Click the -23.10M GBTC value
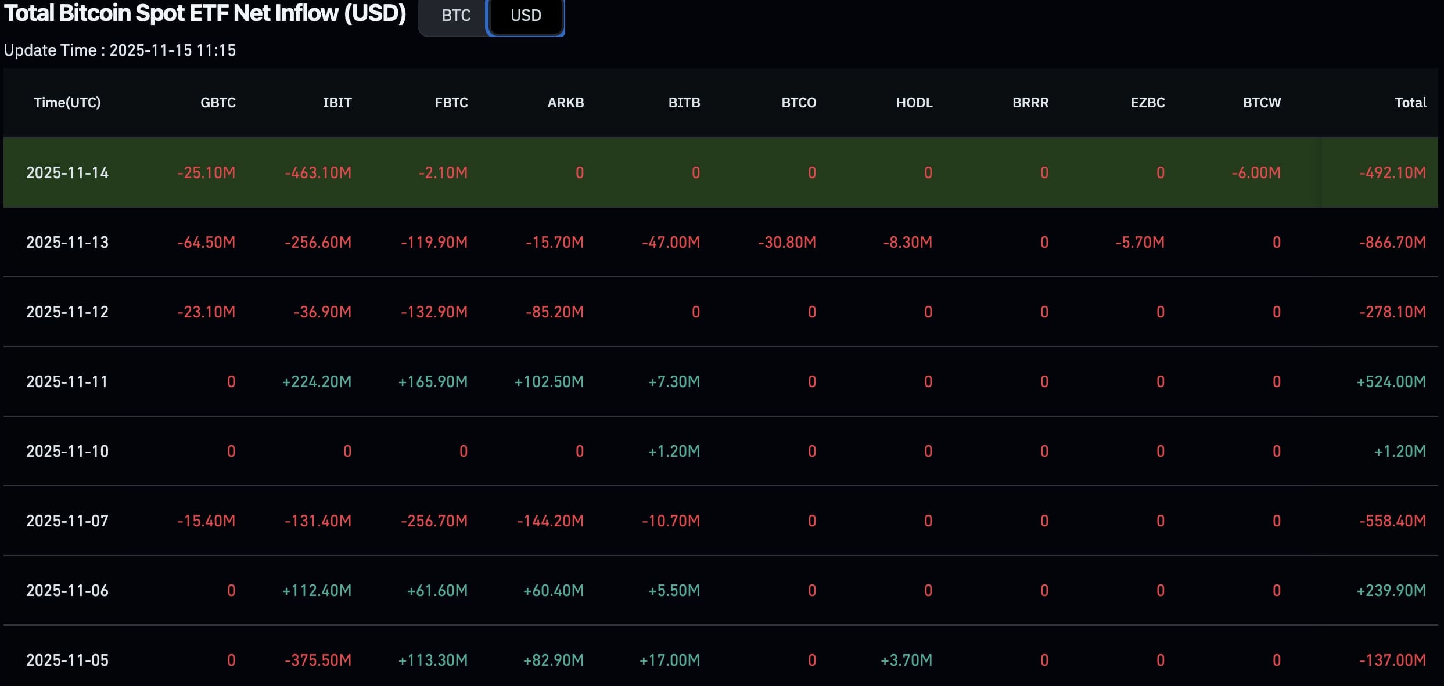Screen dimensions: 1444x686 click(206, 312)
